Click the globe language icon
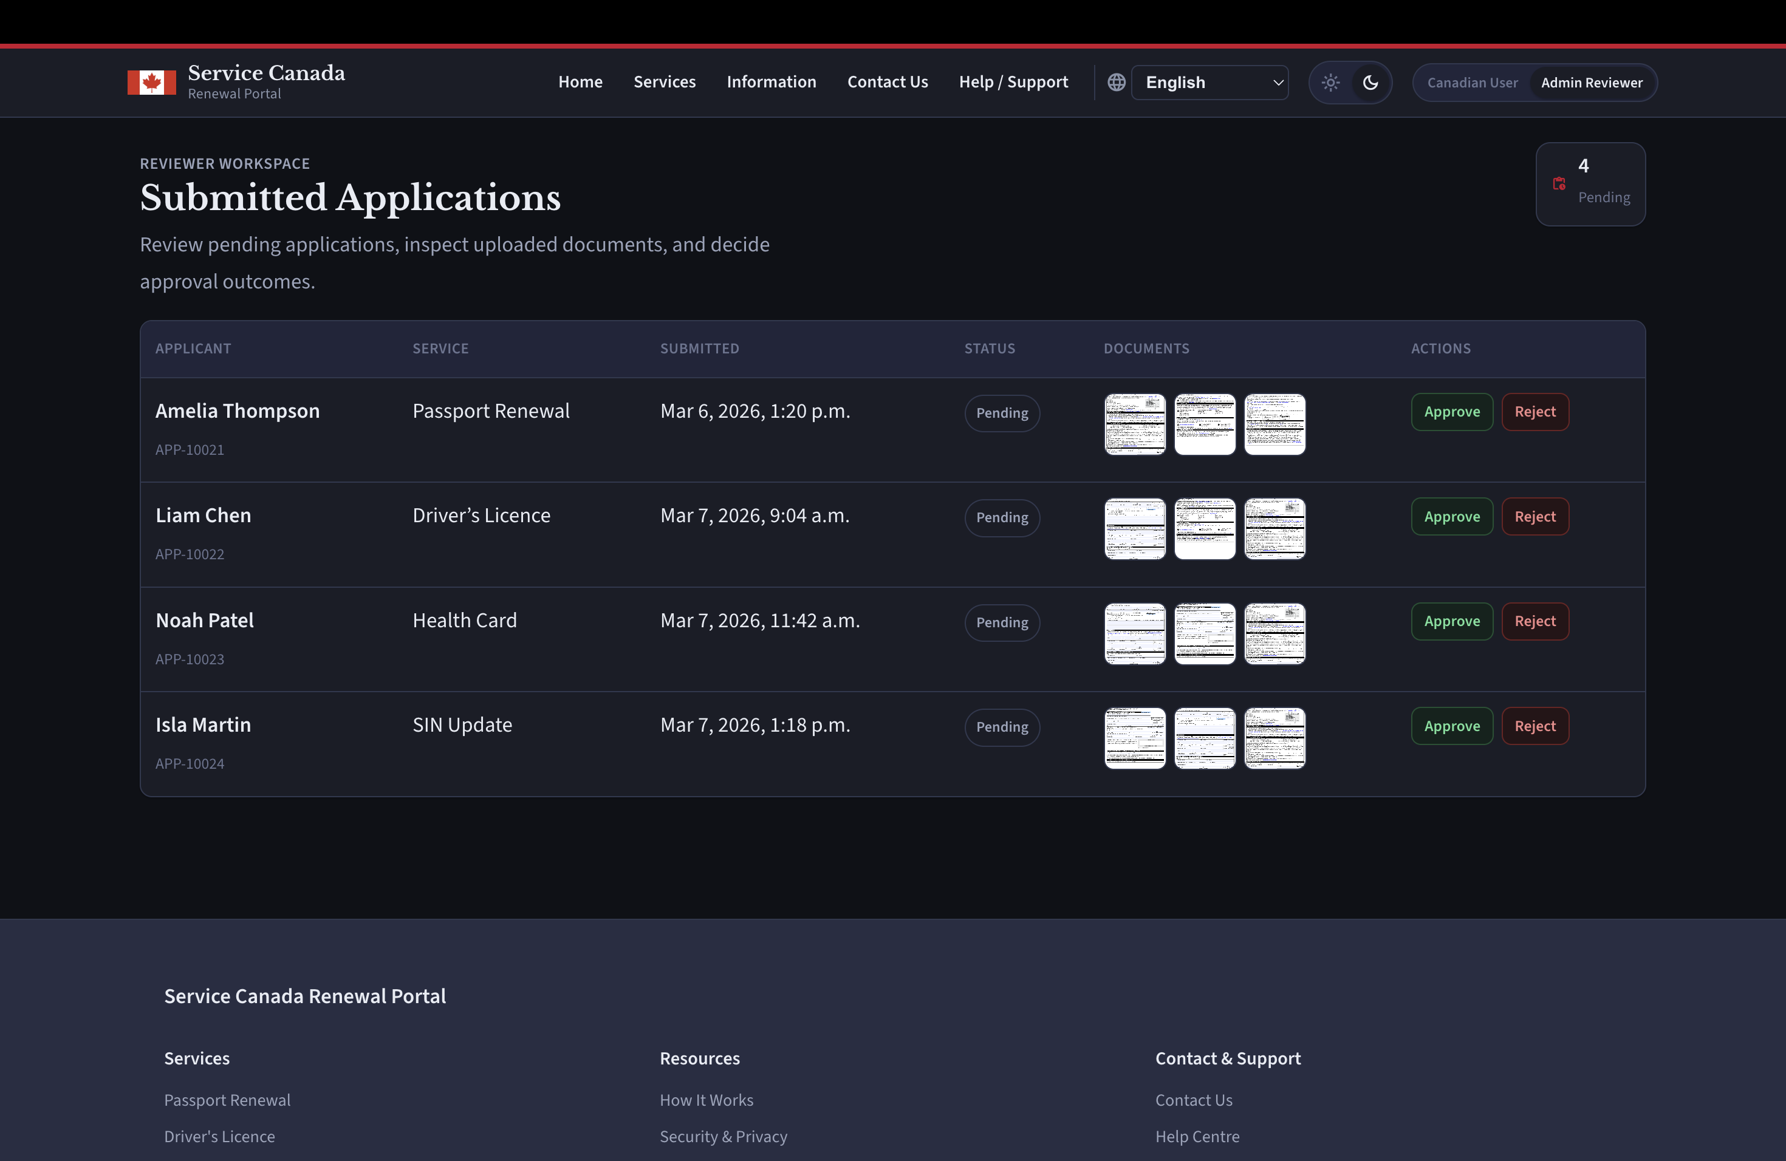This screenshot has height=1161, width=1786. [x=1116, y=83]
